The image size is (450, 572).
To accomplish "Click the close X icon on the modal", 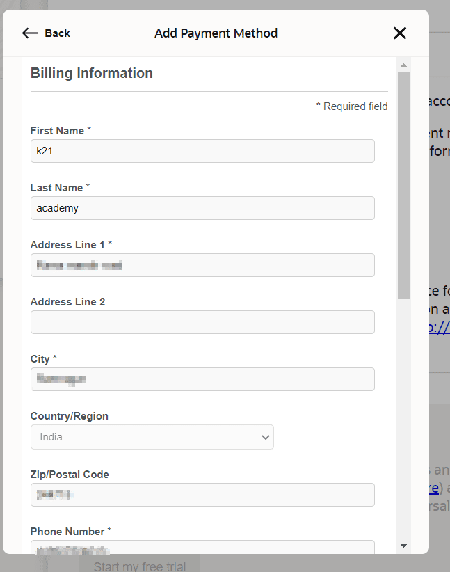I will point(400,33).
